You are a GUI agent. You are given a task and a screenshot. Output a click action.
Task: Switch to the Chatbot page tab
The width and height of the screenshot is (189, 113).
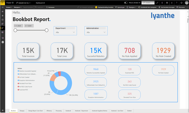129,111
